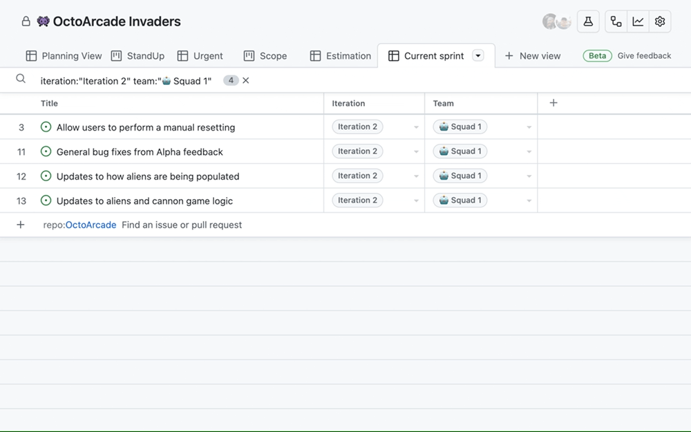Click the OctoArcade Invaders project title

(x=117, y=21)
